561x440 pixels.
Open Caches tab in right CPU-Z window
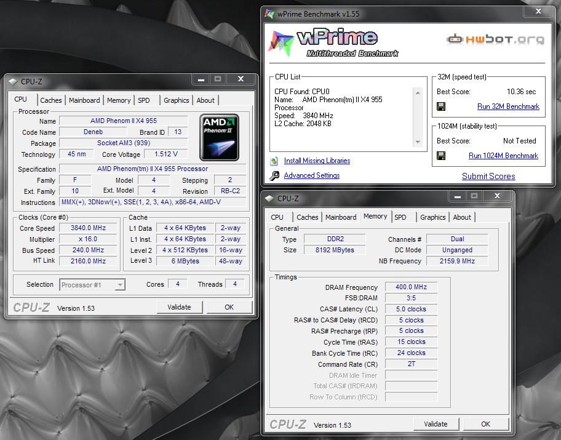click(x=308, y=217)
